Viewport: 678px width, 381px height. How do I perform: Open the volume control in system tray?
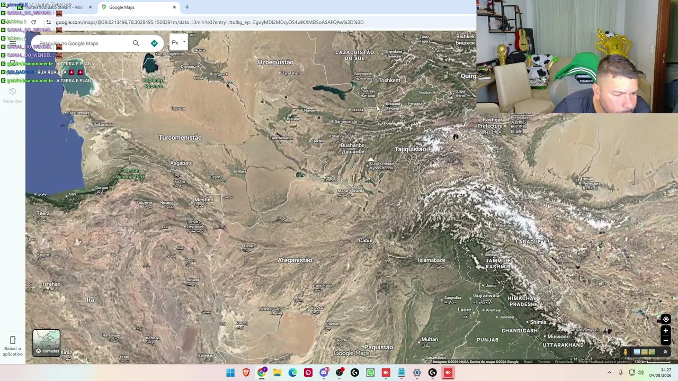click(640, 373)
